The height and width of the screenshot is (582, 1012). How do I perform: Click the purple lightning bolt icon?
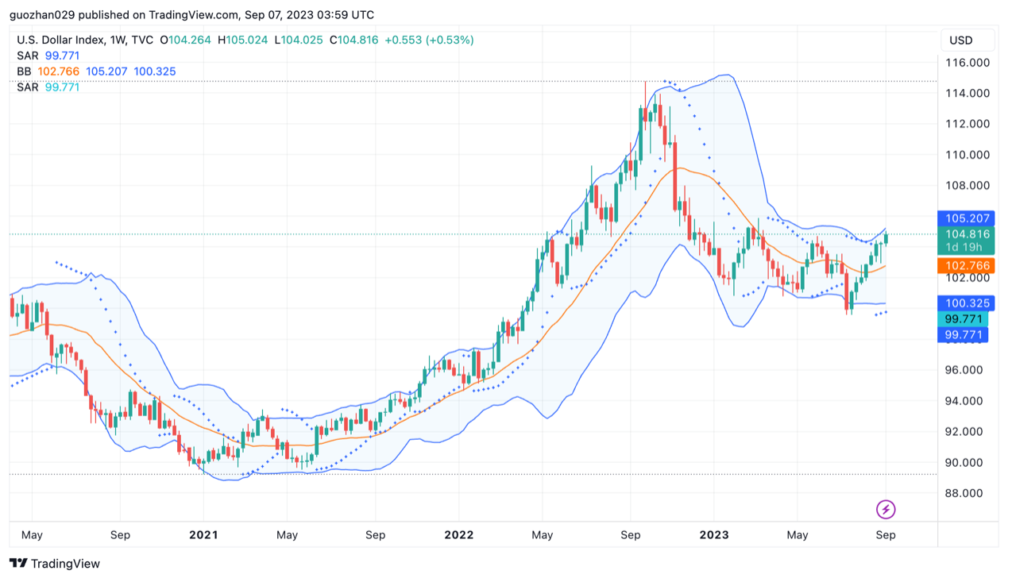pos(886,509)
